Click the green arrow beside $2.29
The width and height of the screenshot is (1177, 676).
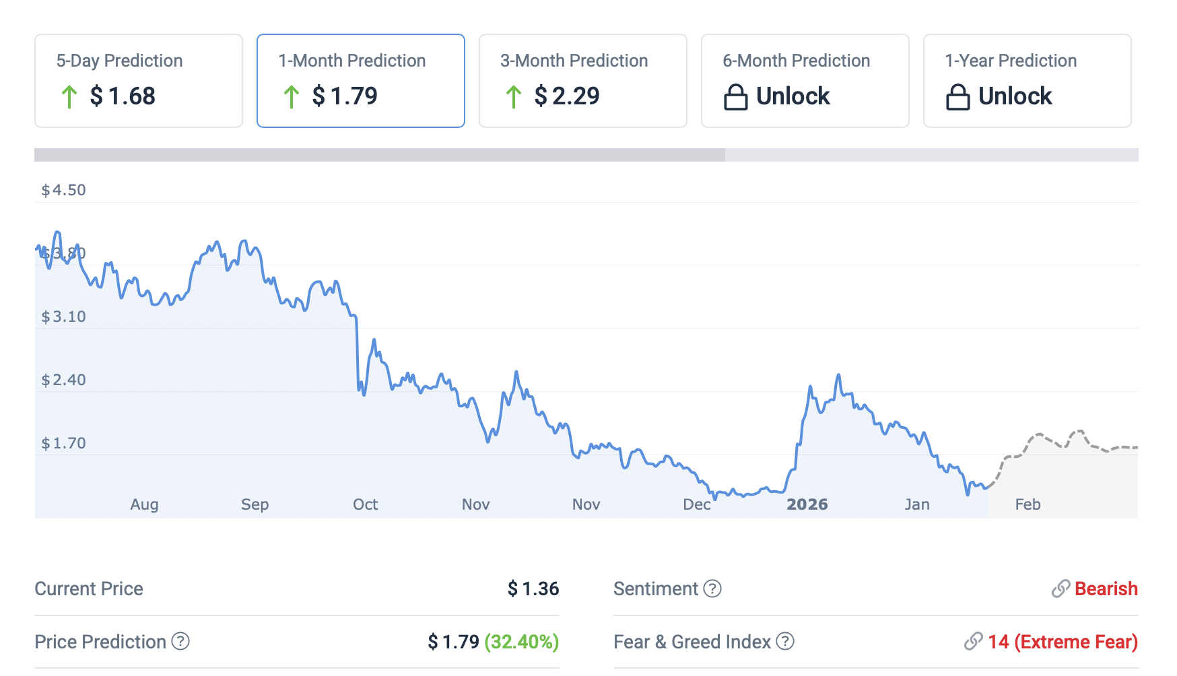click(513, 97)
